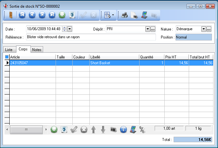
Task: Click the exit door icon in toolbar
Action: pos(11,15)
